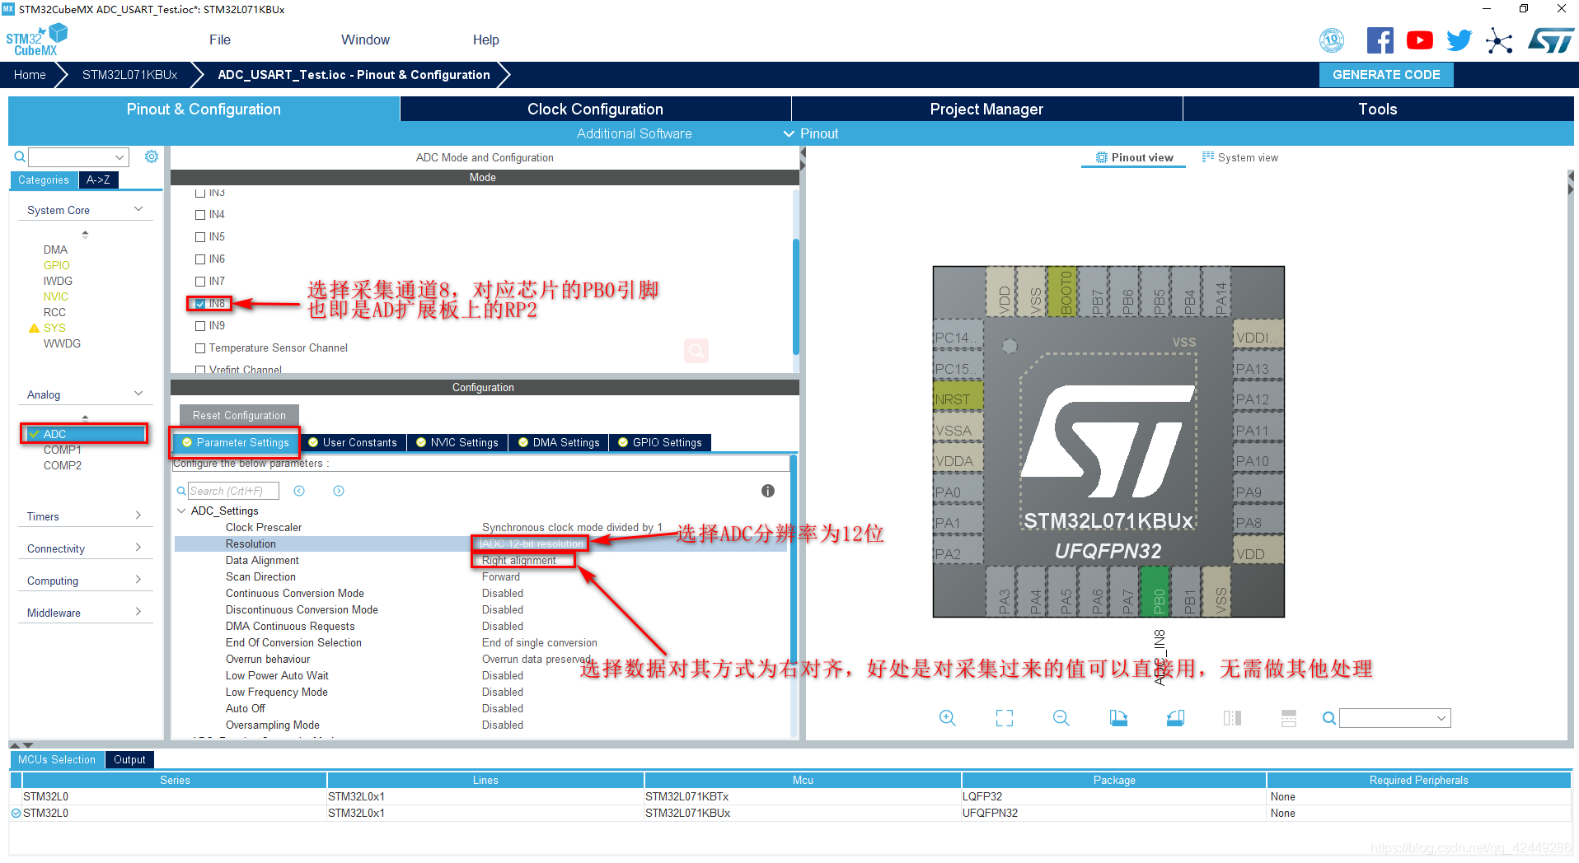Open the Pinout dropdown menu
Image resolution: width=1579 pixels, height=863 pixels.
811,133
